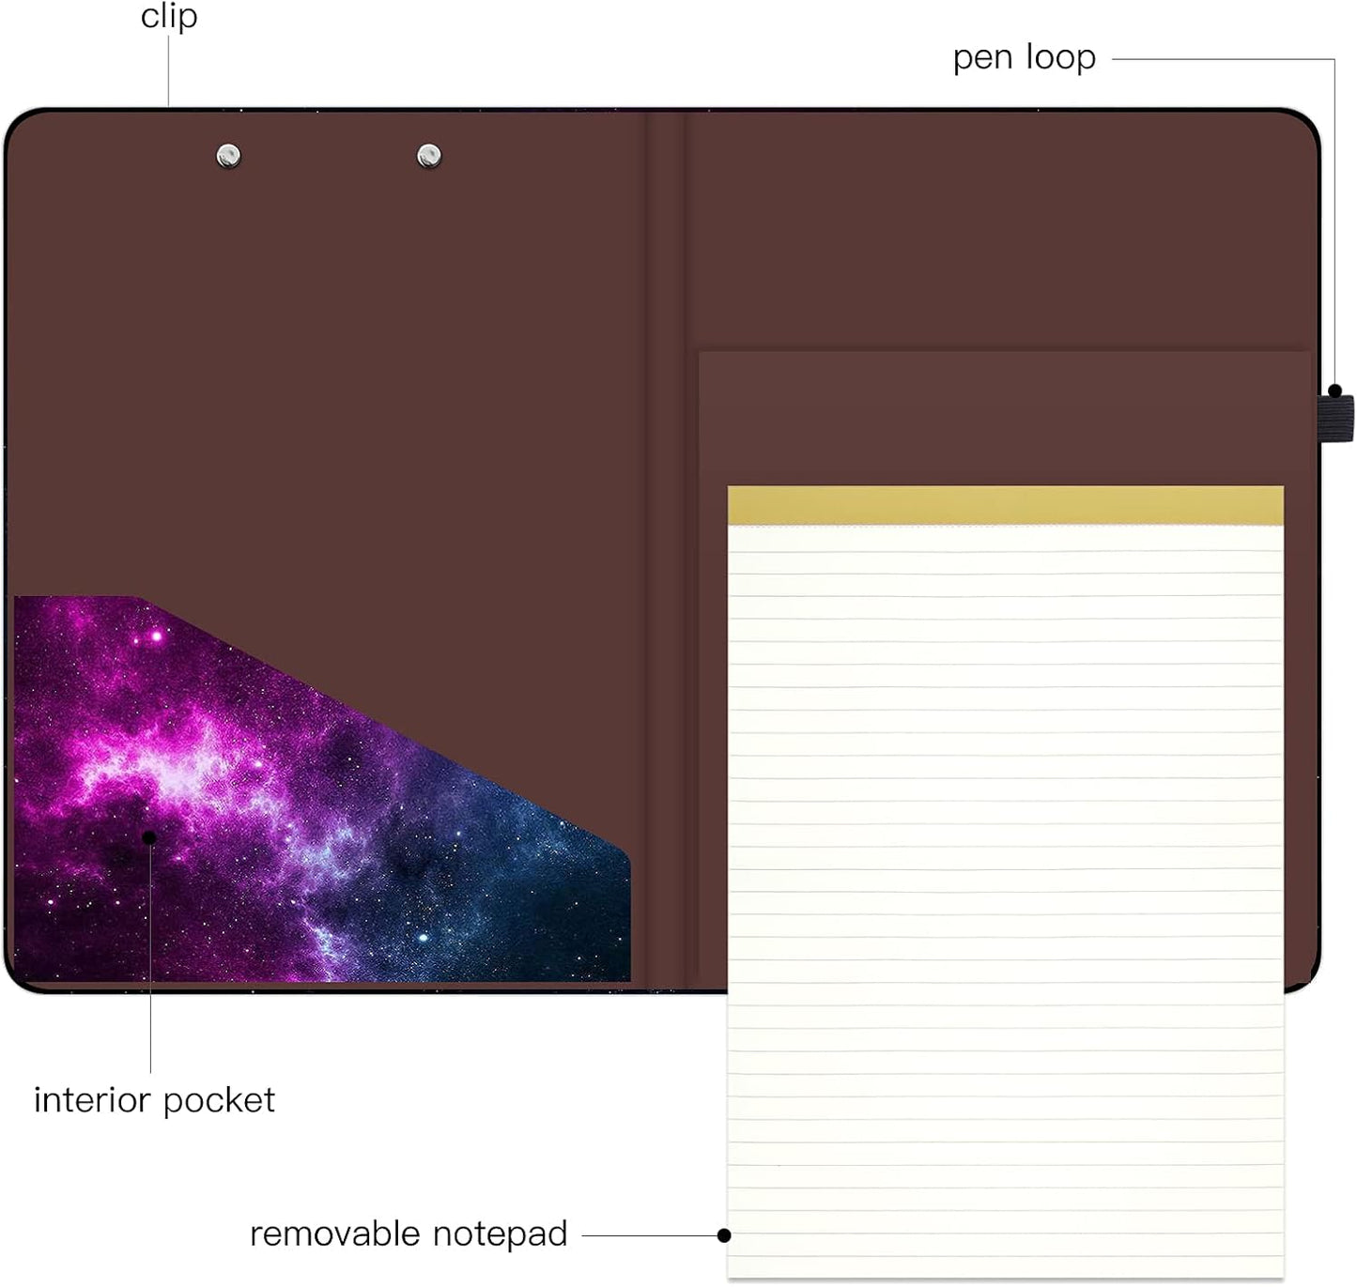Click the dot marking the interior pocket
Screen dimensions: 1357x1287
(x=149, y=836)
